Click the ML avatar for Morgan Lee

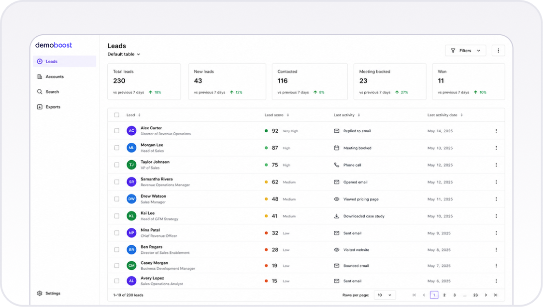pos(131,148)
